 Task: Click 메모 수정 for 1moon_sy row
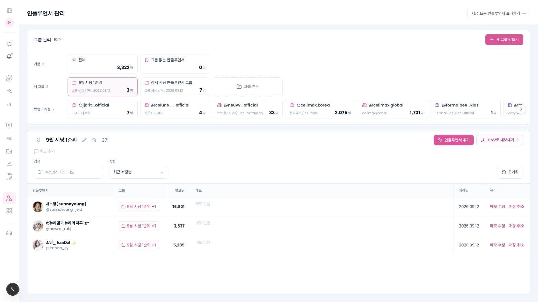pos(497,245)
